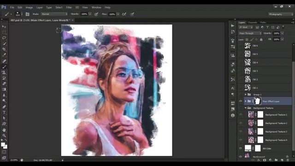Click the background color swatch
Image resolution: width=295 pixels, height=166 pixels.
6,147
